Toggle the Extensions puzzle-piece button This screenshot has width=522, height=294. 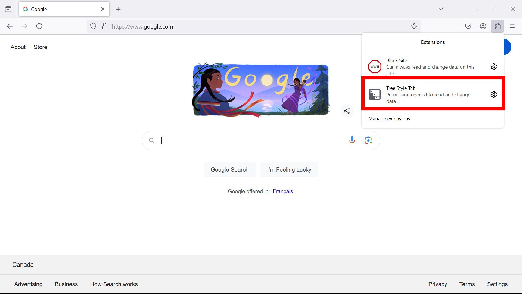498,26
